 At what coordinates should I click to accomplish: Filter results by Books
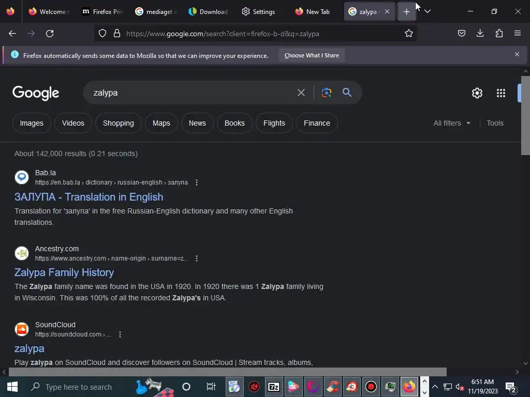pos(234,123)
